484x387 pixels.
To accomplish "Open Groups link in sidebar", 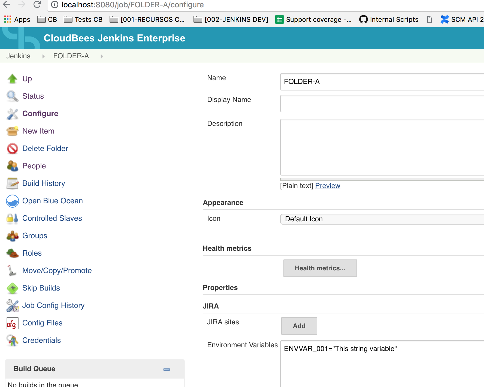I will pyautogui.click(x=35, y=236).
